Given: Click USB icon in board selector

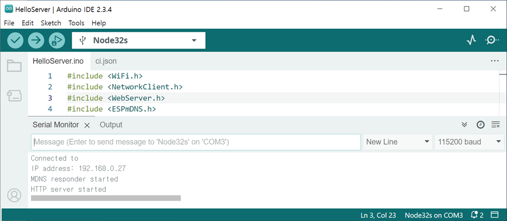Looking at the screenshot, I should pyautogui.click(x=83, y=40).
